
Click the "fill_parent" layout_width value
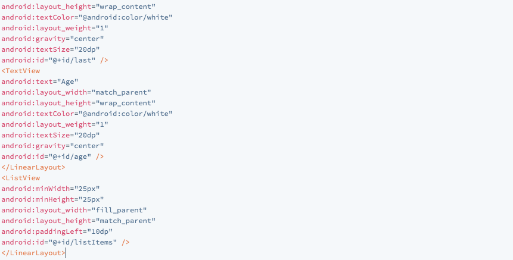point(119,211)
